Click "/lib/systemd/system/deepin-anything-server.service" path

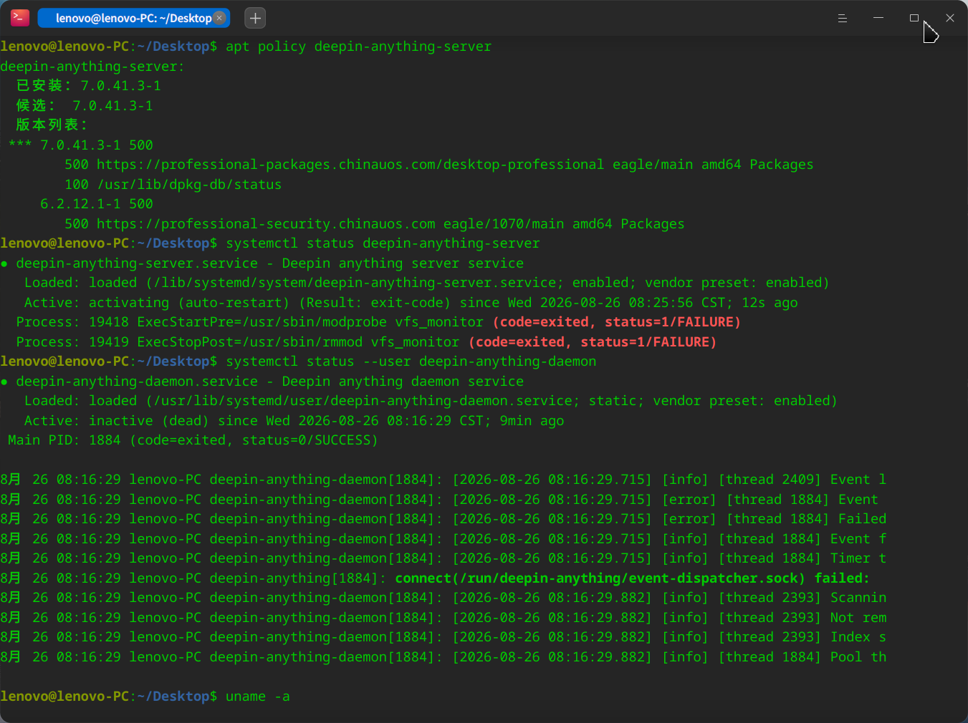(x=355, y=283)
